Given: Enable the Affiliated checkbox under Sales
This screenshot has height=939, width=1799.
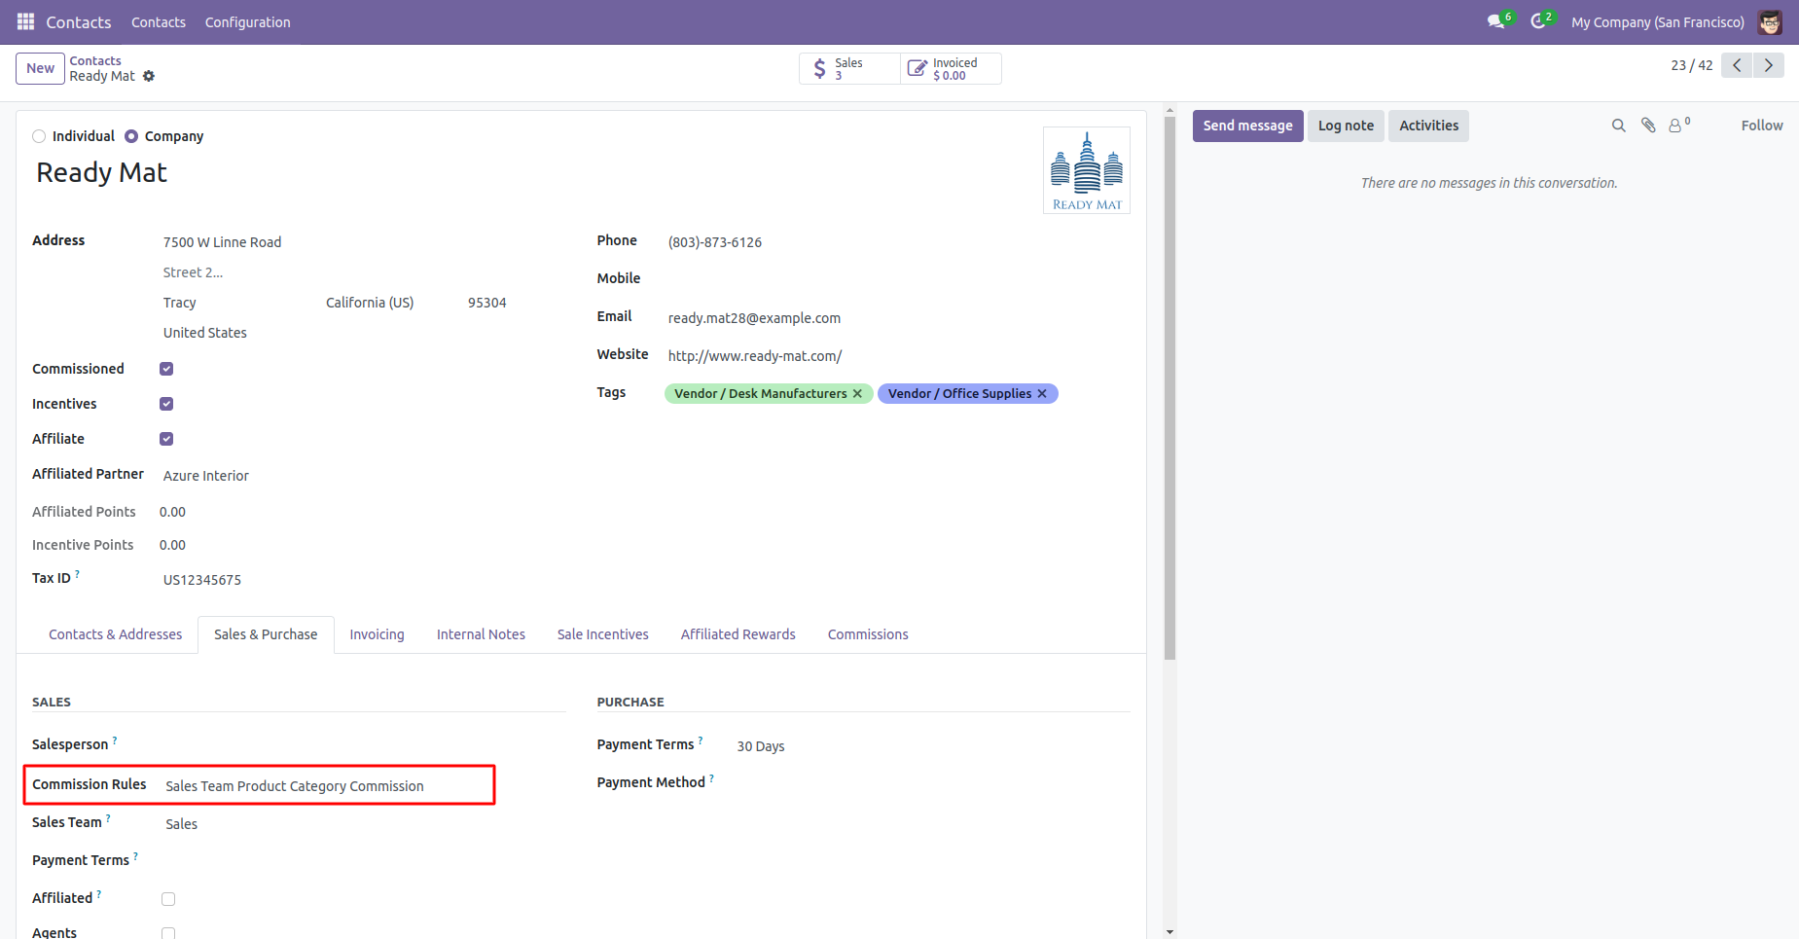Looking at the screenshot, I should coord(168,899).
